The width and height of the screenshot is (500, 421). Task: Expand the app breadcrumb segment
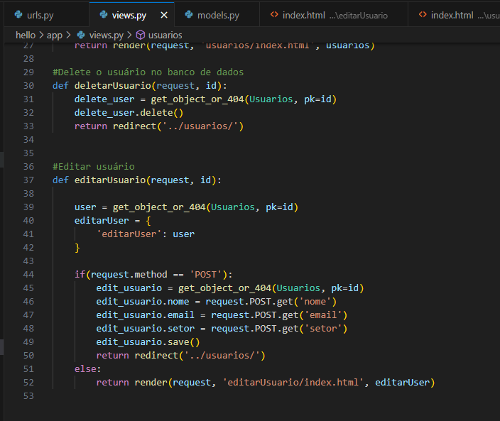point(55,34)
